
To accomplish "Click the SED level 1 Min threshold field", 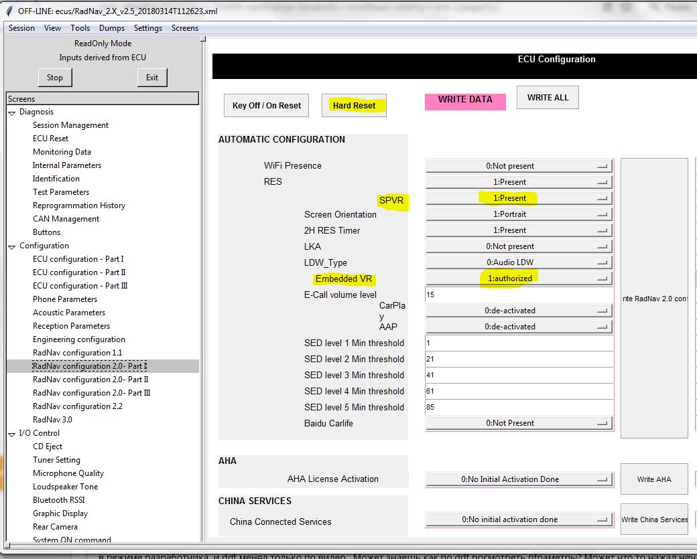I will (519, 343).
